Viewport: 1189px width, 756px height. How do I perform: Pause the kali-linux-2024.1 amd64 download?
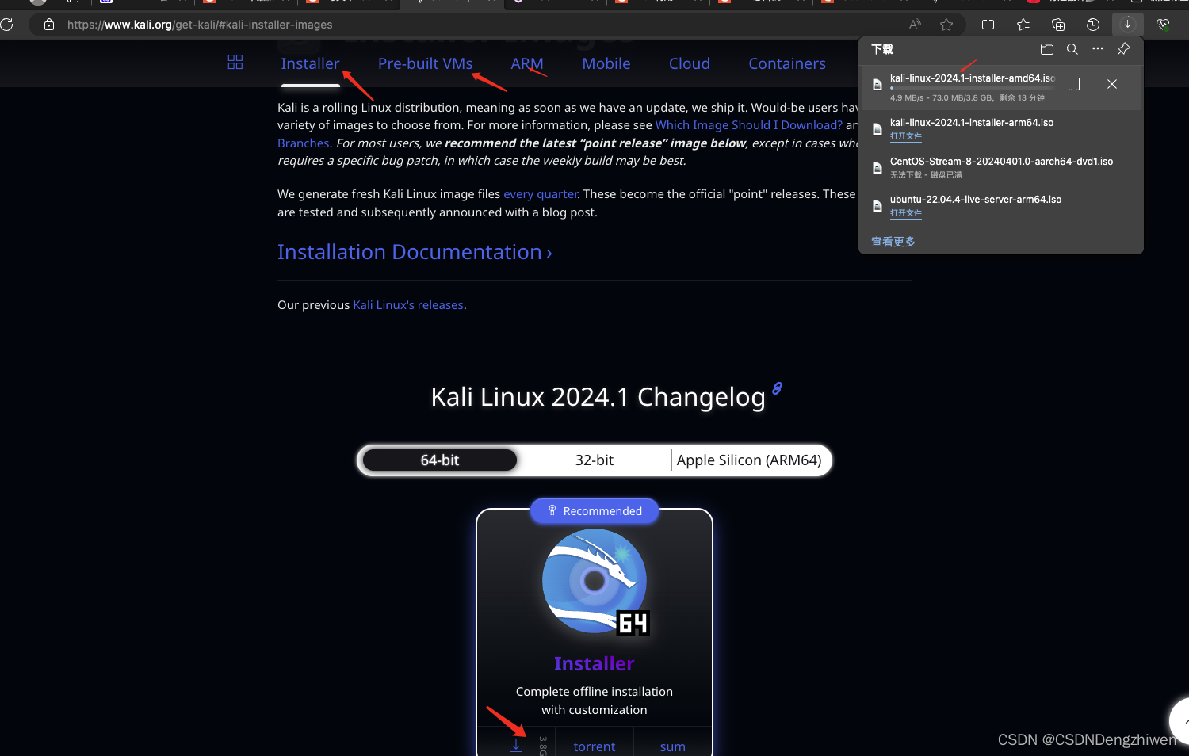1074,84
